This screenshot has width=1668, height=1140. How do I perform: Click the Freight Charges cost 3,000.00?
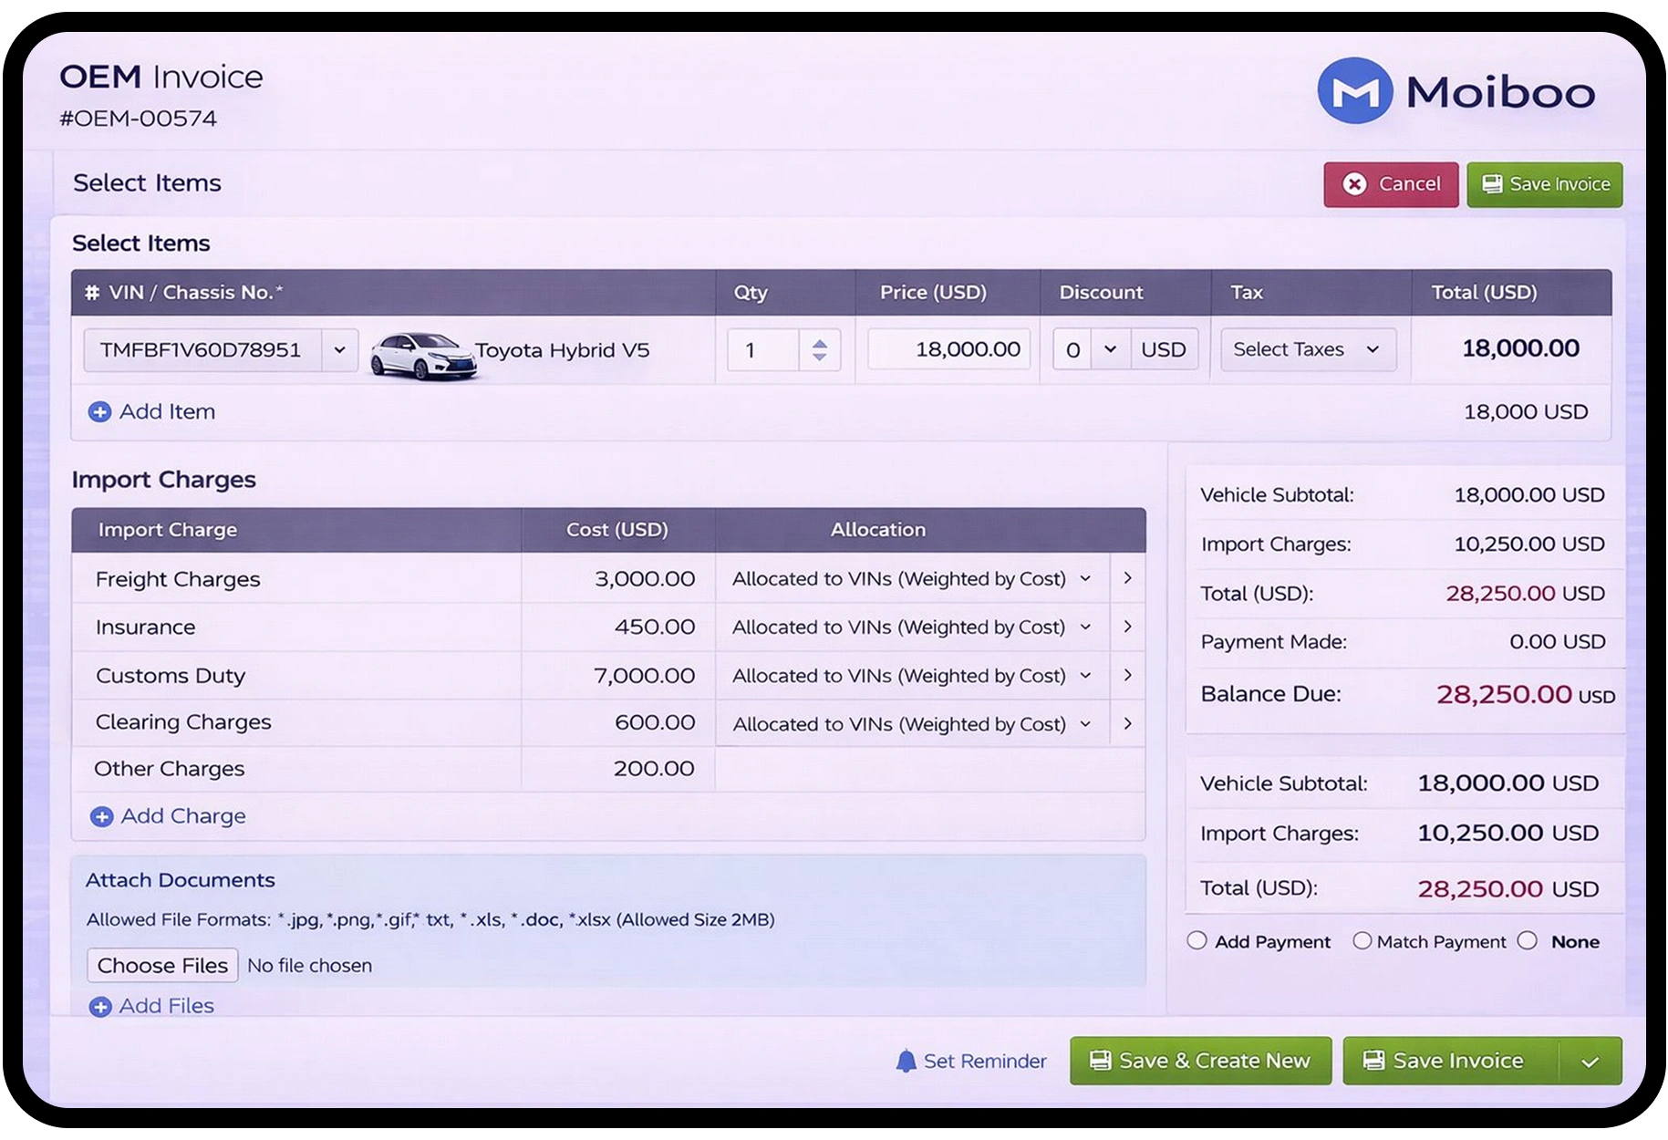(645, 579)
